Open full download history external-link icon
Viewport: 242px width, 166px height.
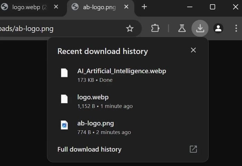193,149
